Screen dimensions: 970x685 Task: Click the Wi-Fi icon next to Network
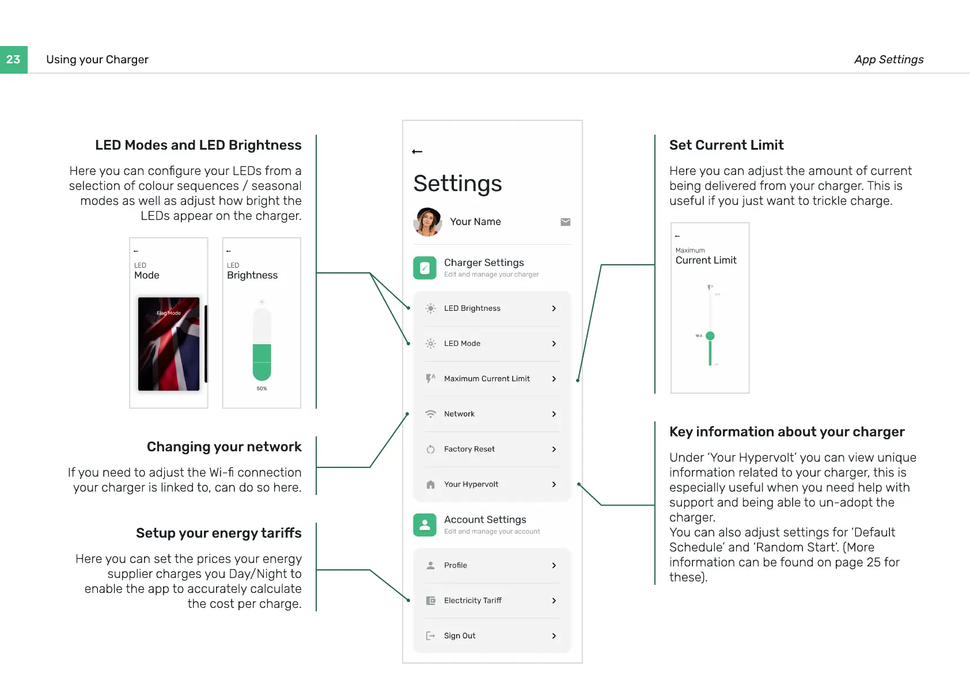[x=430, y=414]
